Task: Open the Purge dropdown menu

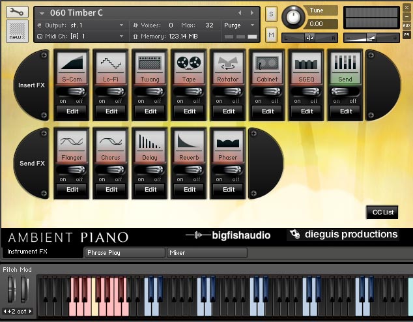Action: [x=253, y=25]
